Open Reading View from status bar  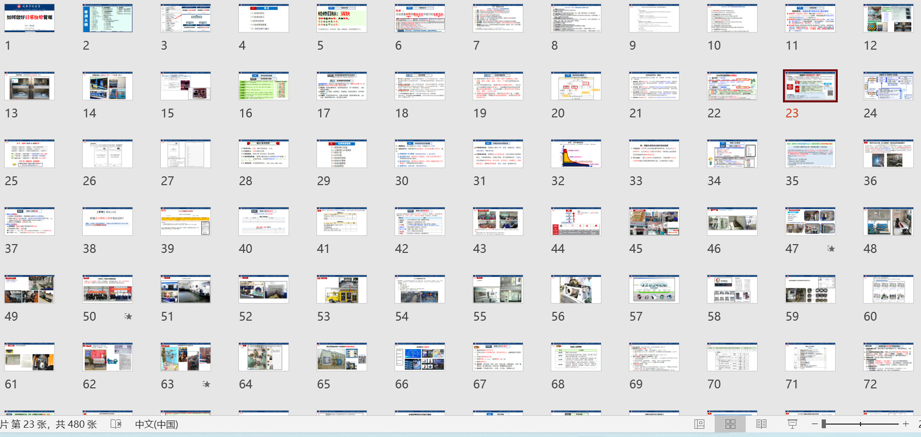[x=761, y=424]
